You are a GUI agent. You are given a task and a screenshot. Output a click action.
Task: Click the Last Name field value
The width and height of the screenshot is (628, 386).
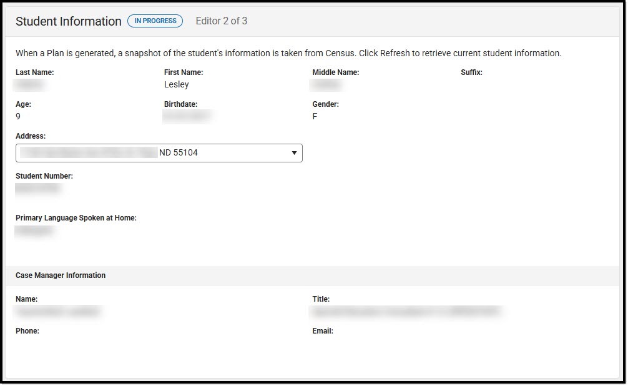30,84
